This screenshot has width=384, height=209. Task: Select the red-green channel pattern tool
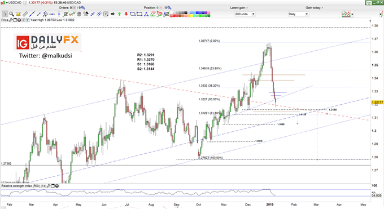coord(153,14)
